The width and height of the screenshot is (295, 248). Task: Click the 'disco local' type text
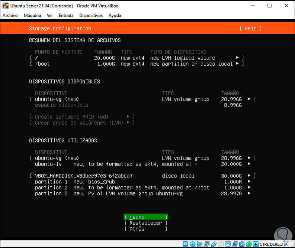pos(178,176)
